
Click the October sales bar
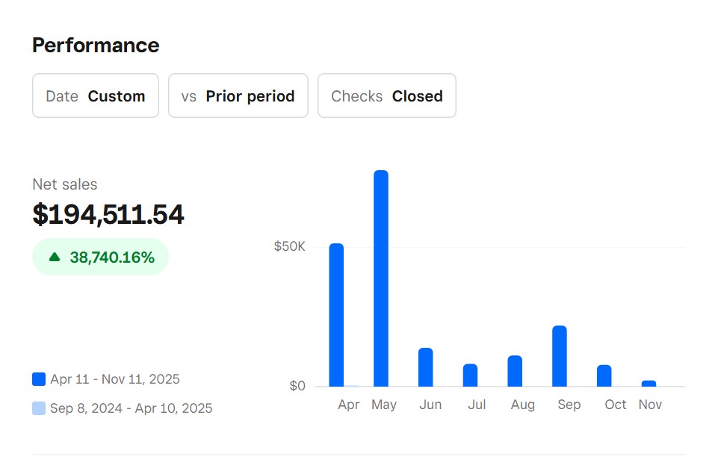coord(604,375)
